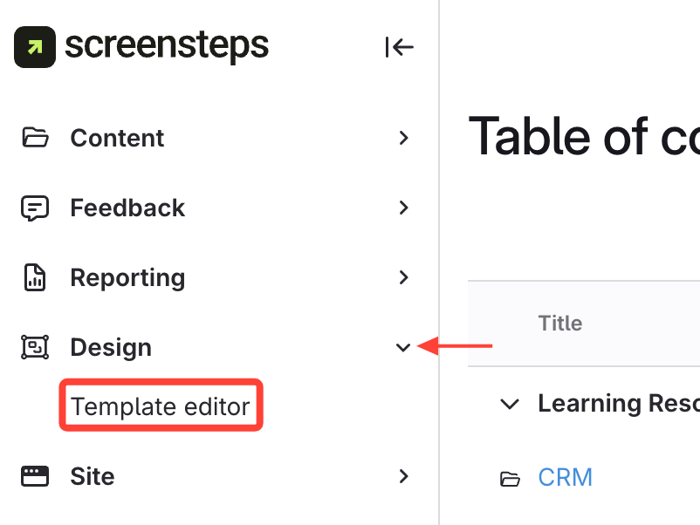The height and width of the screenshot is (525, 700).
Task: Click the ScreenSteps green arrow logo icon
Action: tap(35, 46)
